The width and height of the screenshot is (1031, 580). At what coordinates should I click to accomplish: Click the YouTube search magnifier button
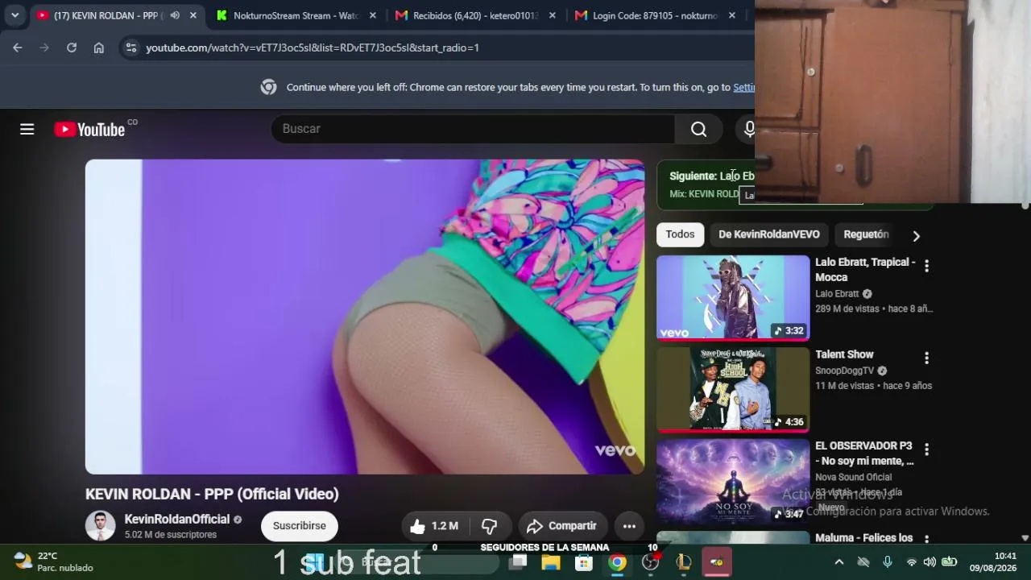698,129
